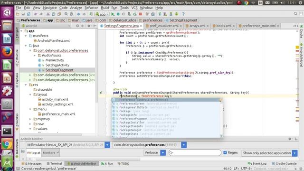Click the Synchronize toolbar icon
Screen dimensions: 304x171
[x=28, y=14]
